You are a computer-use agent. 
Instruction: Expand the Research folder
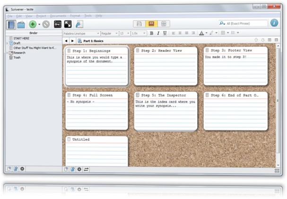coord(7,53)
